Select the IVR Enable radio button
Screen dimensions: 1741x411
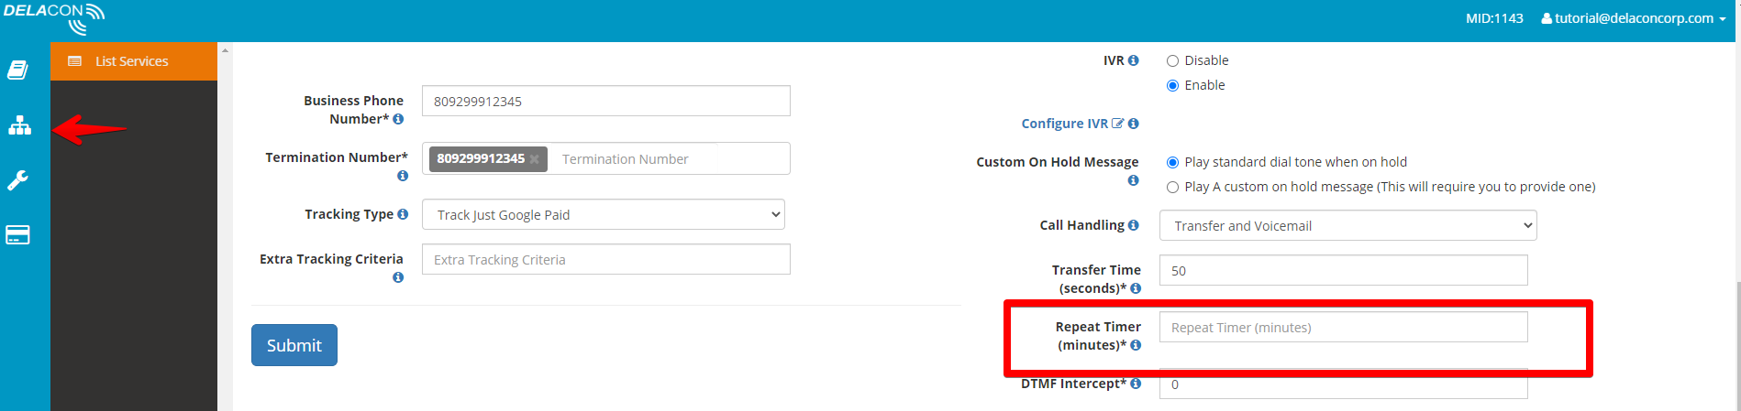coord(1172,86)
